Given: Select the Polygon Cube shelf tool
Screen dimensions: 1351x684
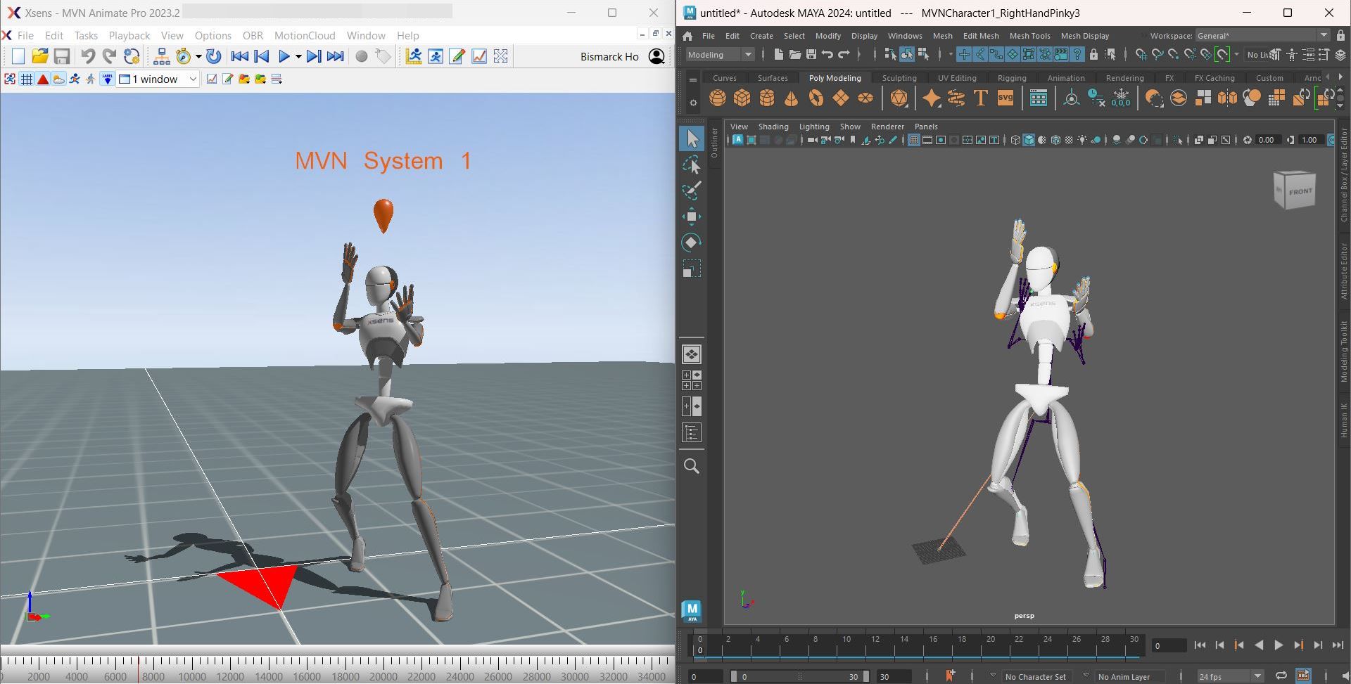Looking at the screenshot, I should 742,98.
